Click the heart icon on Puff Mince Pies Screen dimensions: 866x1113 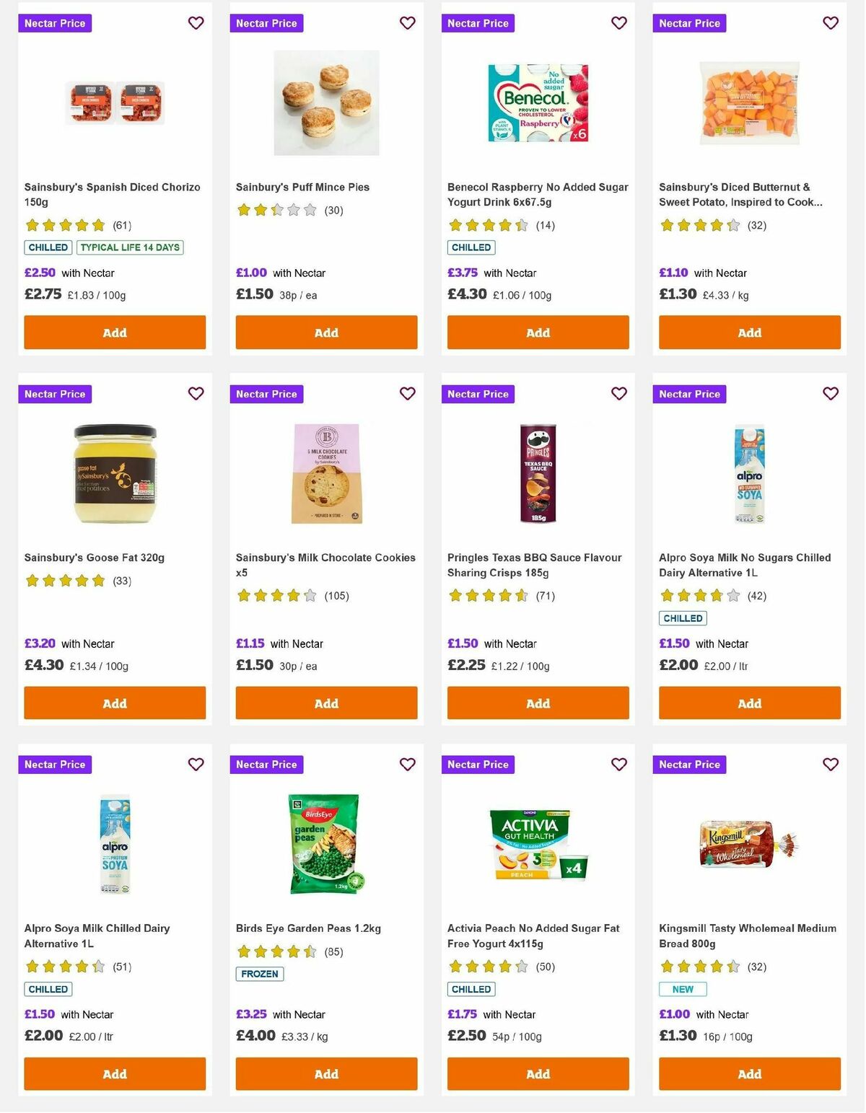click(x=407, y=23)
